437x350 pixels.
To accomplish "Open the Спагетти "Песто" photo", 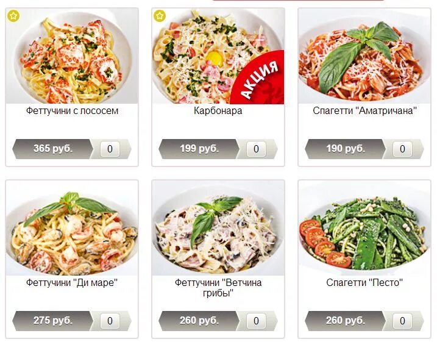I will (x=364, y=228).
